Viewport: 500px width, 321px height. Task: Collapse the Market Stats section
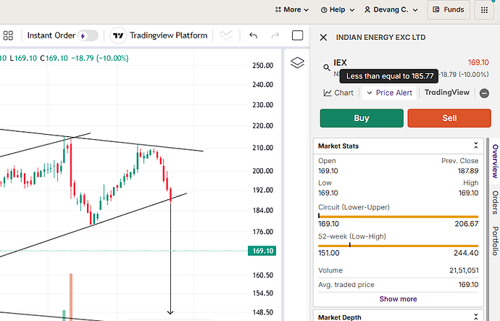[x=476, y=146]
